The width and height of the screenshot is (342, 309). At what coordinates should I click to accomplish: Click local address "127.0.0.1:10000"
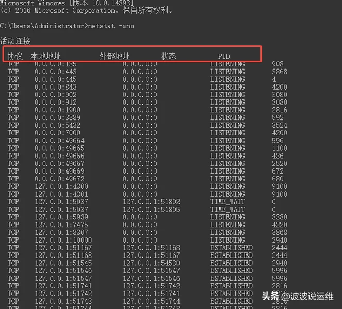(63, 240)
